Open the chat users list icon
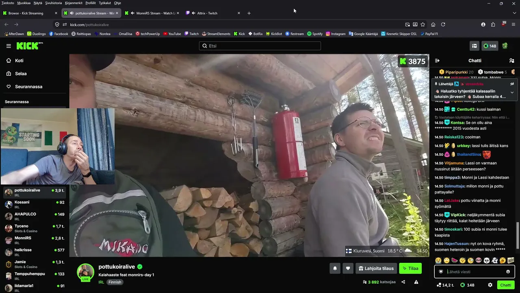Viewport: 520px width, 293px height. click(511, 61)
